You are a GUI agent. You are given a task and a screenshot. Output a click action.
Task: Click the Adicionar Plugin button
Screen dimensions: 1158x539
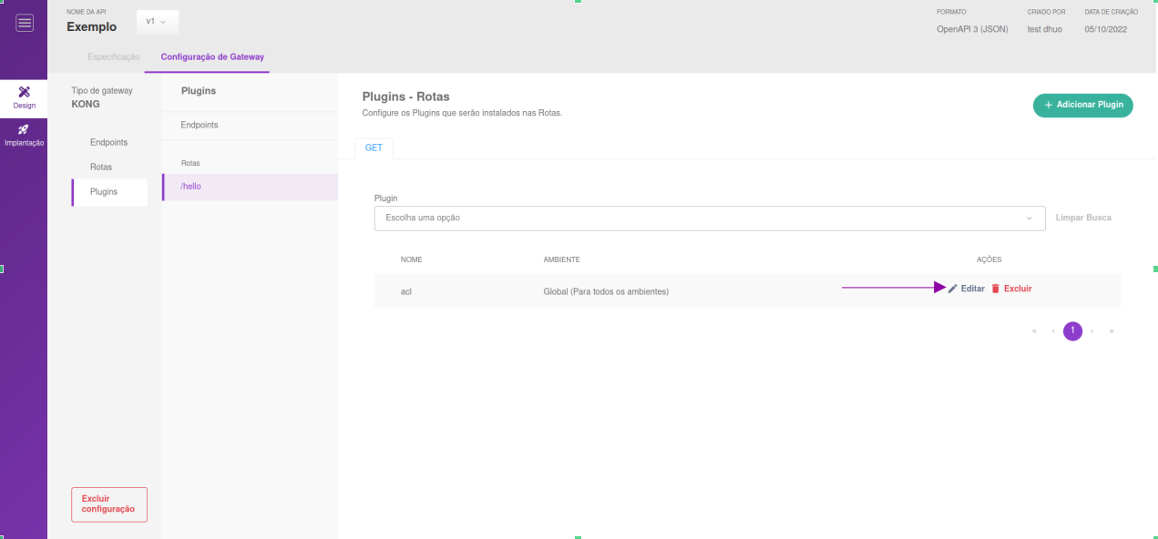click(1082, 106)
